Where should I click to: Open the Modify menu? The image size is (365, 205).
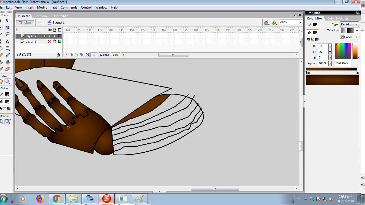pyautogui.click(x=42, y=7)
